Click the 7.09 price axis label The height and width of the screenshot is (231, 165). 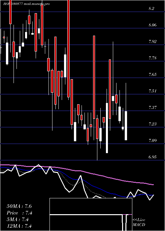(152, 141)
